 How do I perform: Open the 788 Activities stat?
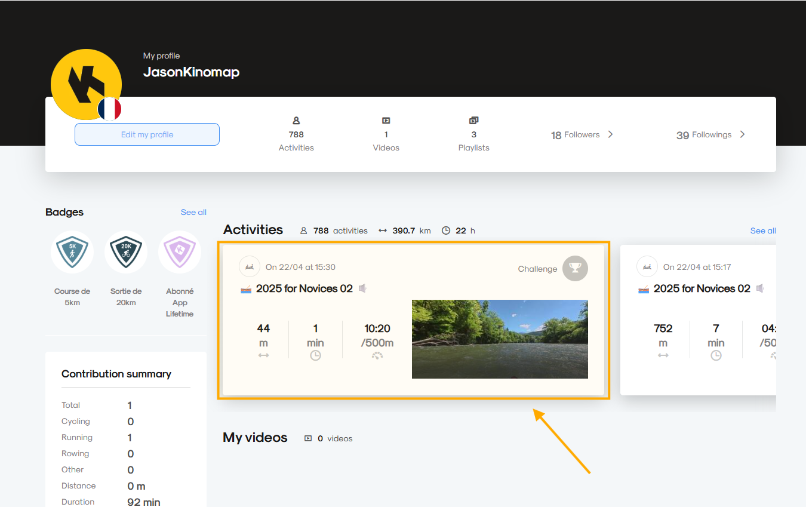pos(296,134)
